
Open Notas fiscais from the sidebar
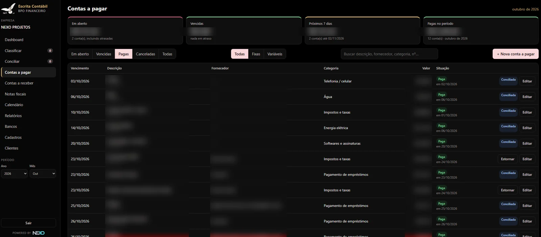coord(28,94)
